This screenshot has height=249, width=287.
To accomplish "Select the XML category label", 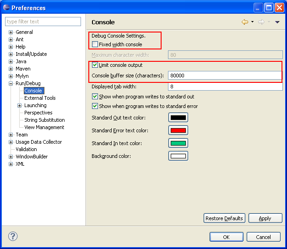I will [20, 164].
